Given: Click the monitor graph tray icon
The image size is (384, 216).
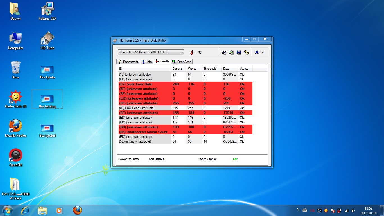Looking at the screenshot, I should click(319, 210).
